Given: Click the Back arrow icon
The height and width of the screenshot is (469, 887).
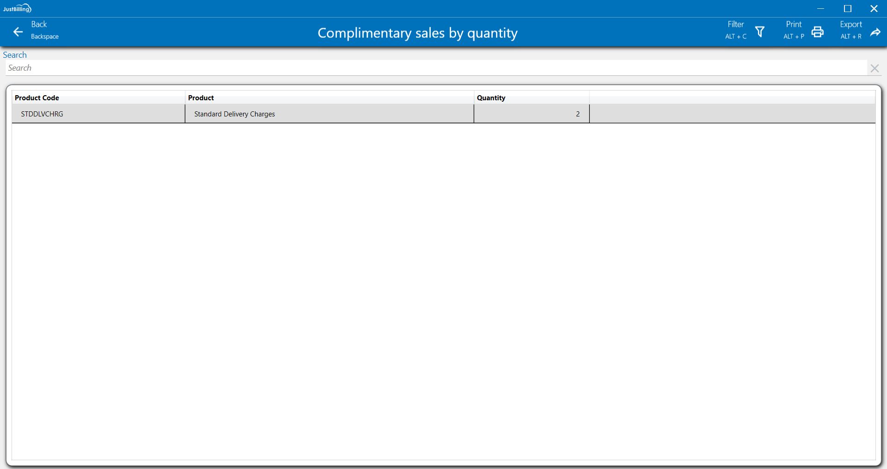Looking at the screenshot, I should (18, 32).
